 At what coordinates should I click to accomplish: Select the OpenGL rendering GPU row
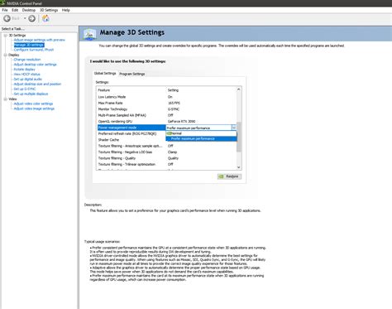[x=167, y=122]
